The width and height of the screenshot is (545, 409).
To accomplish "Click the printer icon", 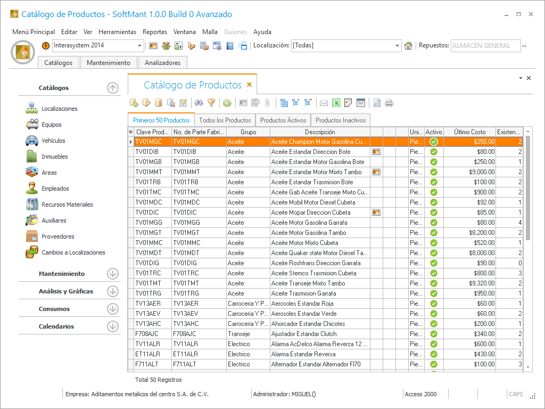I will tap(389, 103).
